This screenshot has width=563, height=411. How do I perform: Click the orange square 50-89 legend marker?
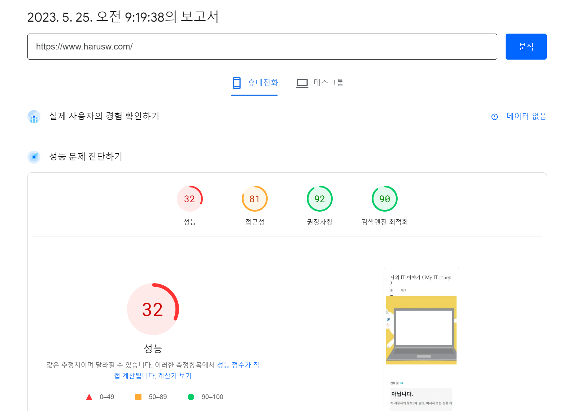coord(138,397)
